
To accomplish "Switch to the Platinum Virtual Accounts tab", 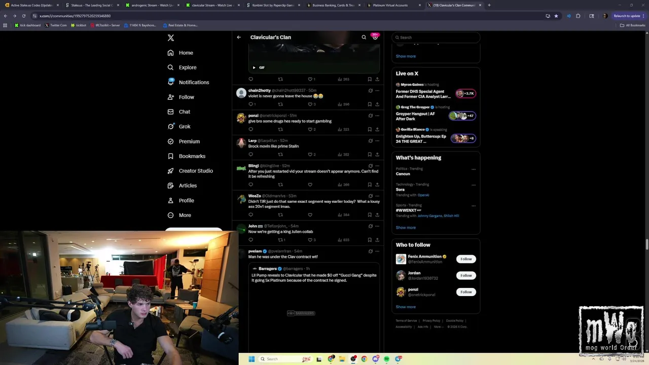I will (x=393, y=5).
